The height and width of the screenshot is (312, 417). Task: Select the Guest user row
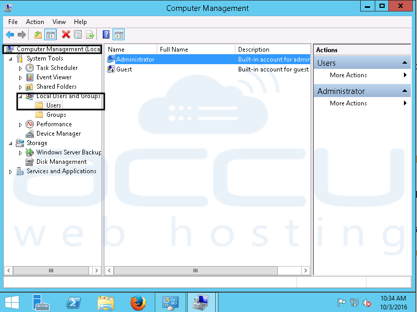(208, 69)
